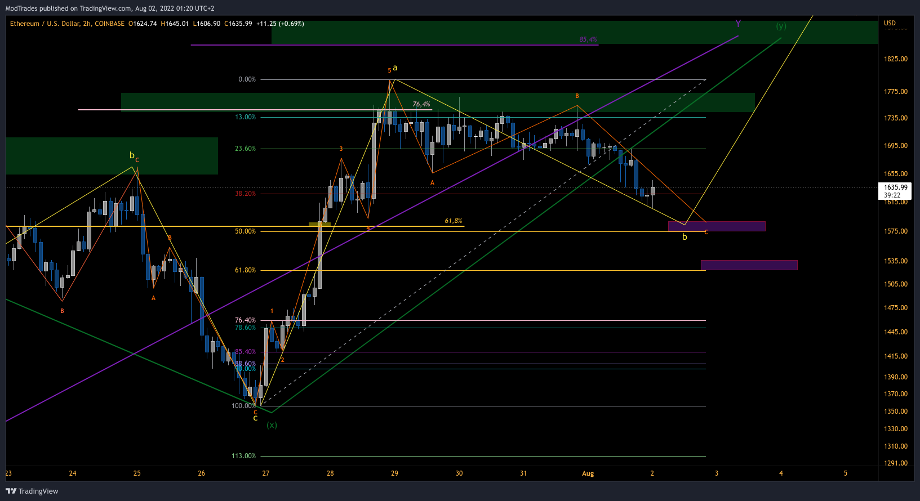Click the TradingView logo
This screenshot has width=920, height=501.
click(x=32, y=491)
